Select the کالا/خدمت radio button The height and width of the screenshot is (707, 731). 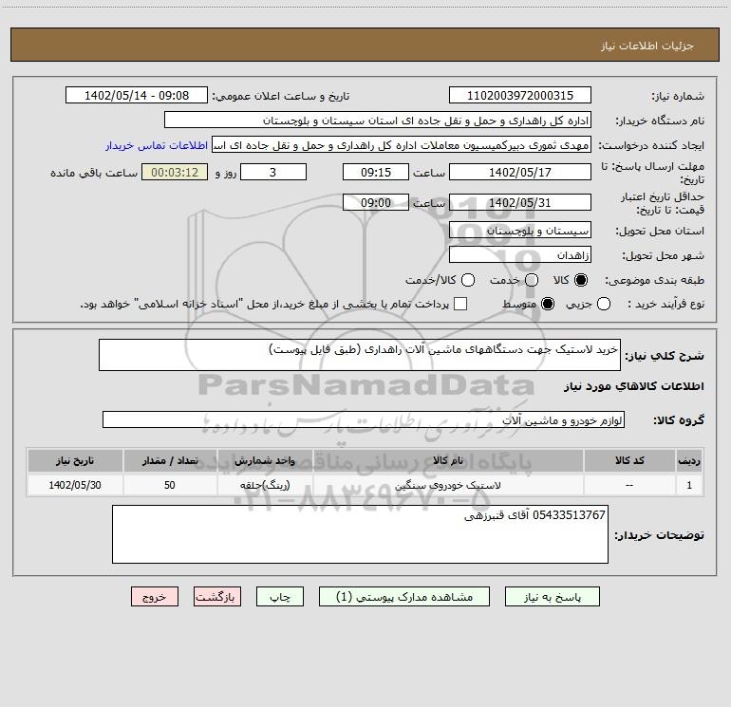coord(468,280)
